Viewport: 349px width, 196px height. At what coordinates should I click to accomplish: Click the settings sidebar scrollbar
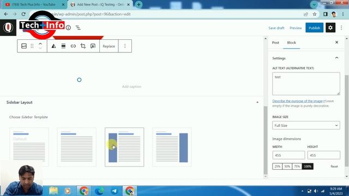(x=347, y=121)
